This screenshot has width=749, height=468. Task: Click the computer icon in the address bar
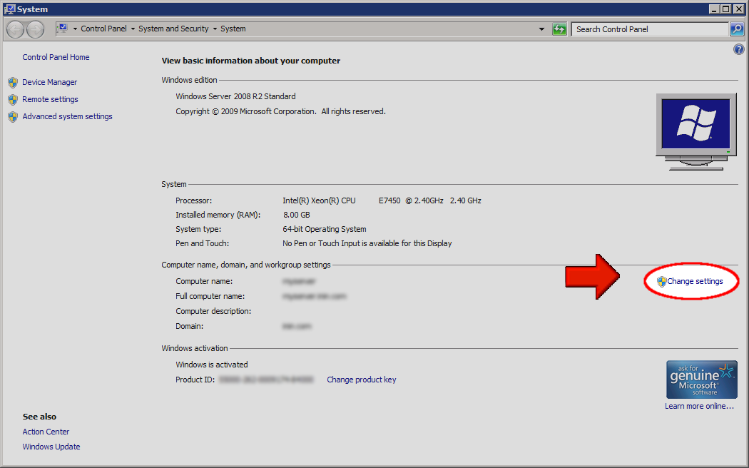coord(62,29)
